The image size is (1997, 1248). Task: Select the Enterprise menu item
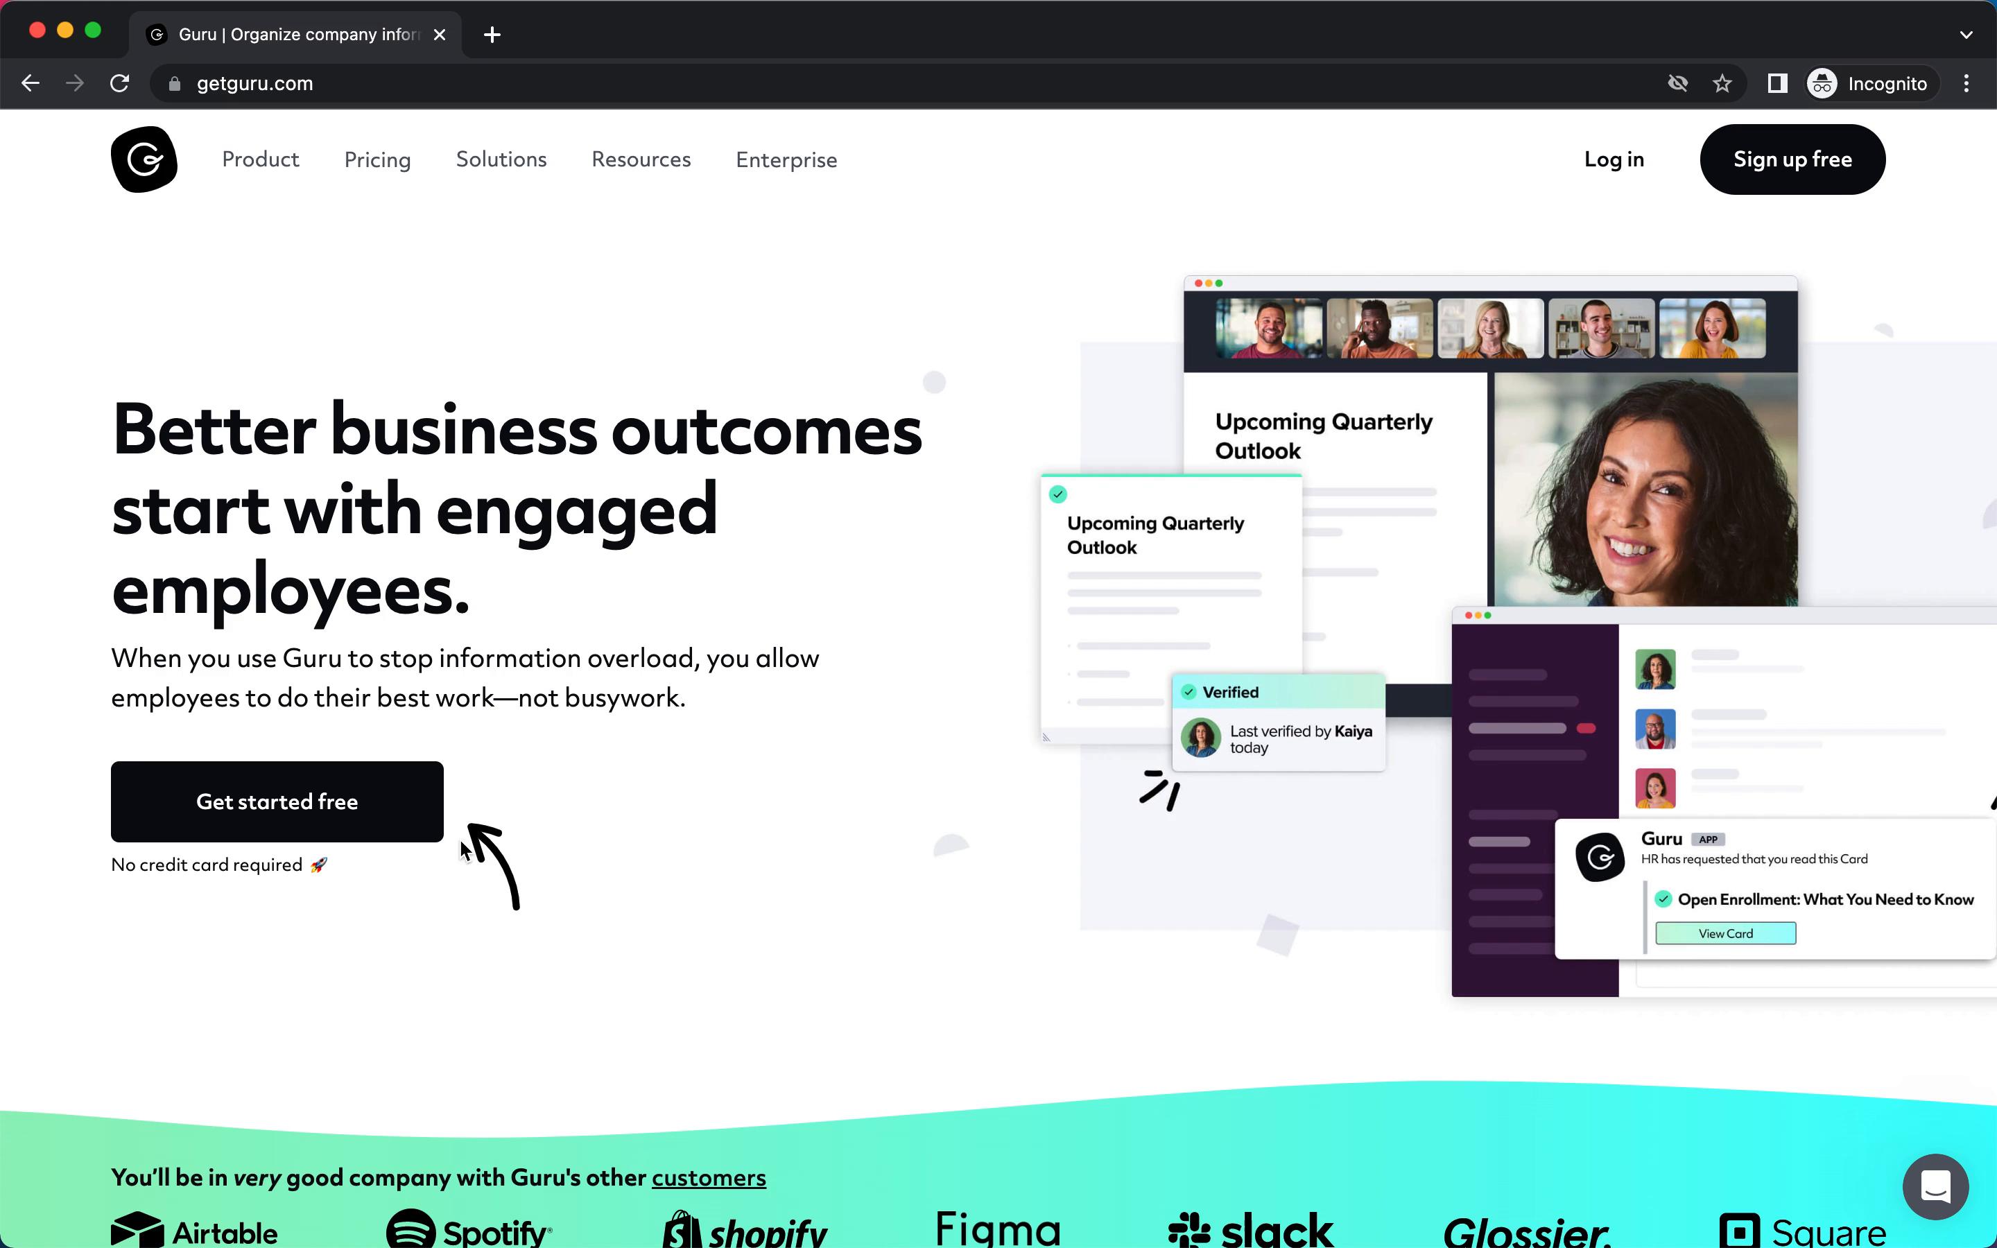[786, 158]
